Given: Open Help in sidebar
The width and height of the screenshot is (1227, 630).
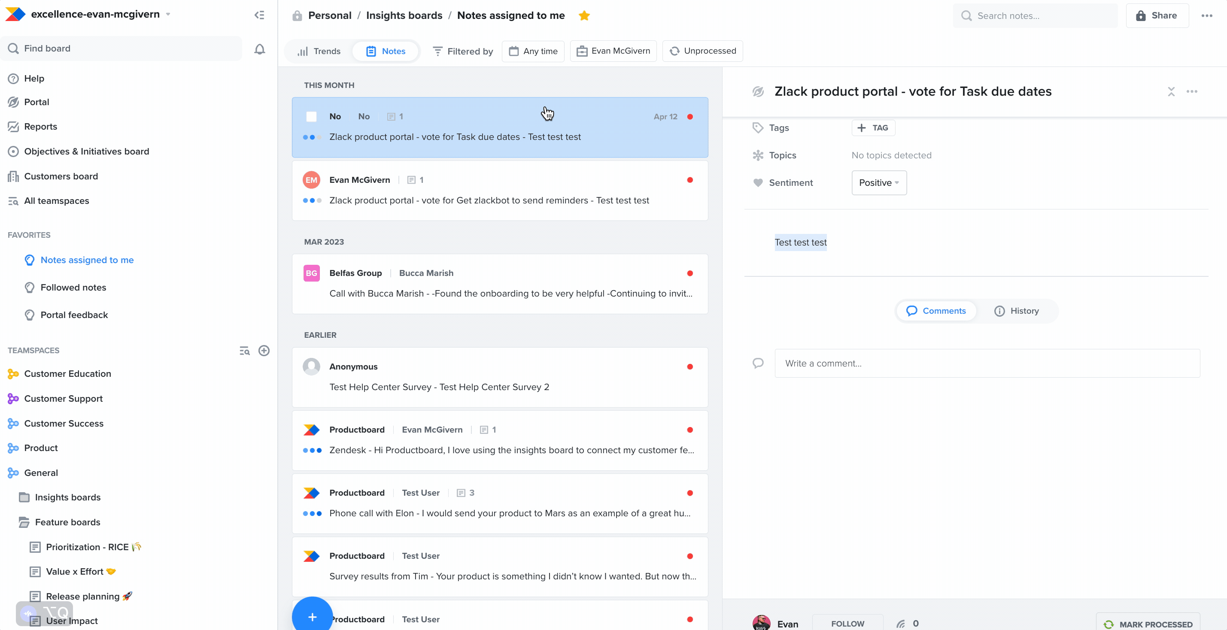Looking at the screenshot, I should coord(34,79).
